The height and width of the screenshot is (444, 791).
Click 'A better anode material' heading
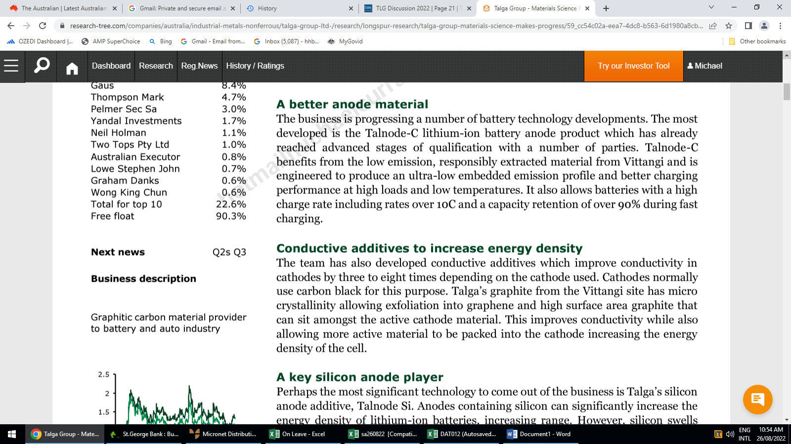click(352, 104)
